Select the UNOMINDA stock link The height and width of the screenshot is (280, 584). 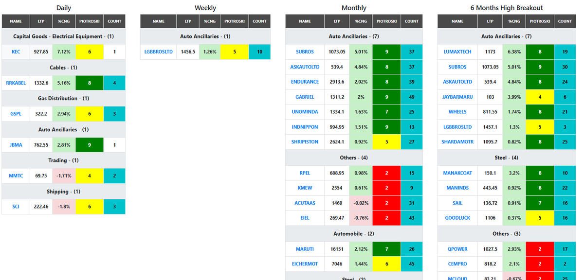point(305,112)
